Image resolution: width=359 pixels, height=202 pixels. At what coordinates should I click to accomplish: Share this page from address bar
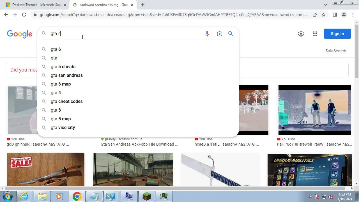click(315, 15)
